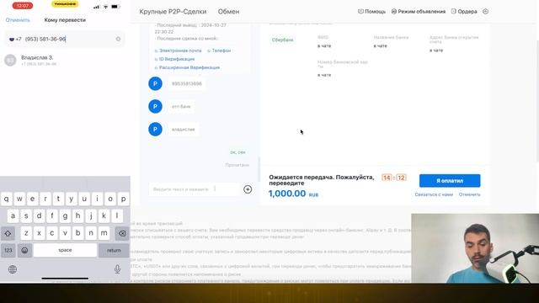Image resolution: width=539 pixels, height=303 pixels.
Task: Click the Отменить link on the phone screen
Action: [x=18, y=20]
